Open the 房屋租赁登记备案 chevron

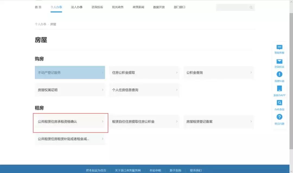tap(251, 121)
